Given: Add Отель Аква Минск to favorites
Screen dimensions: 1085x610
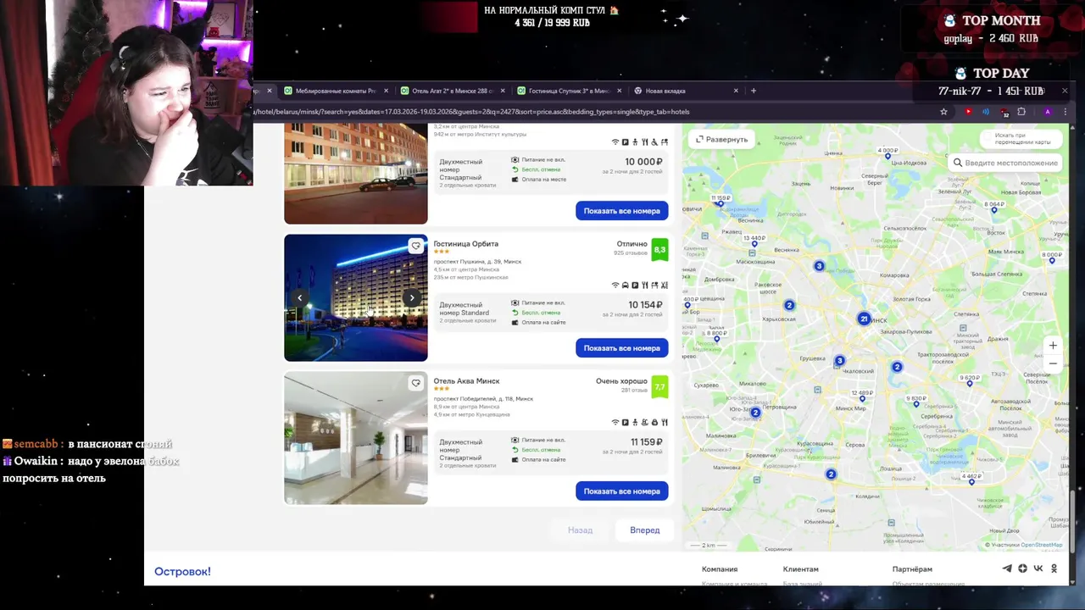Looking at the screenshot, I should [415, 383].
